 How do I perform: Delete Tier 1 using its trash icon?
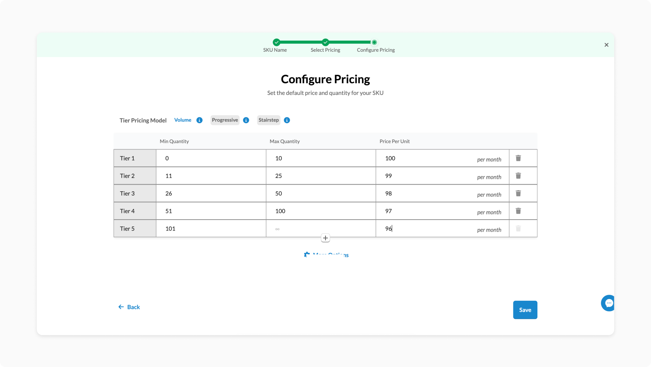click(x=518, y=158)
